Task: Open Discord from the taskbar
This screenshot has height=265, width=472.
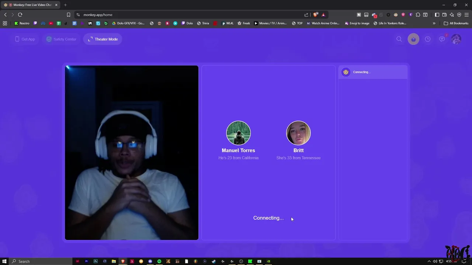Action: [x=150, y=261]
